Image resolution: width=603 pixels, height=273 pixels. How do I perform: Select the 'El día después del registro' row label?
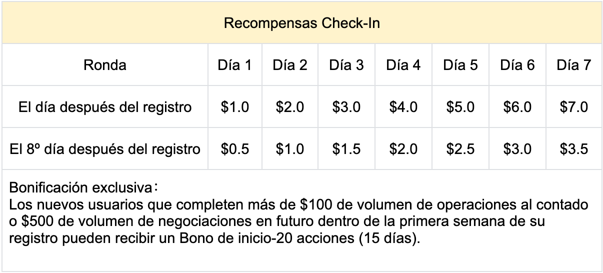[x=105, y=107]
